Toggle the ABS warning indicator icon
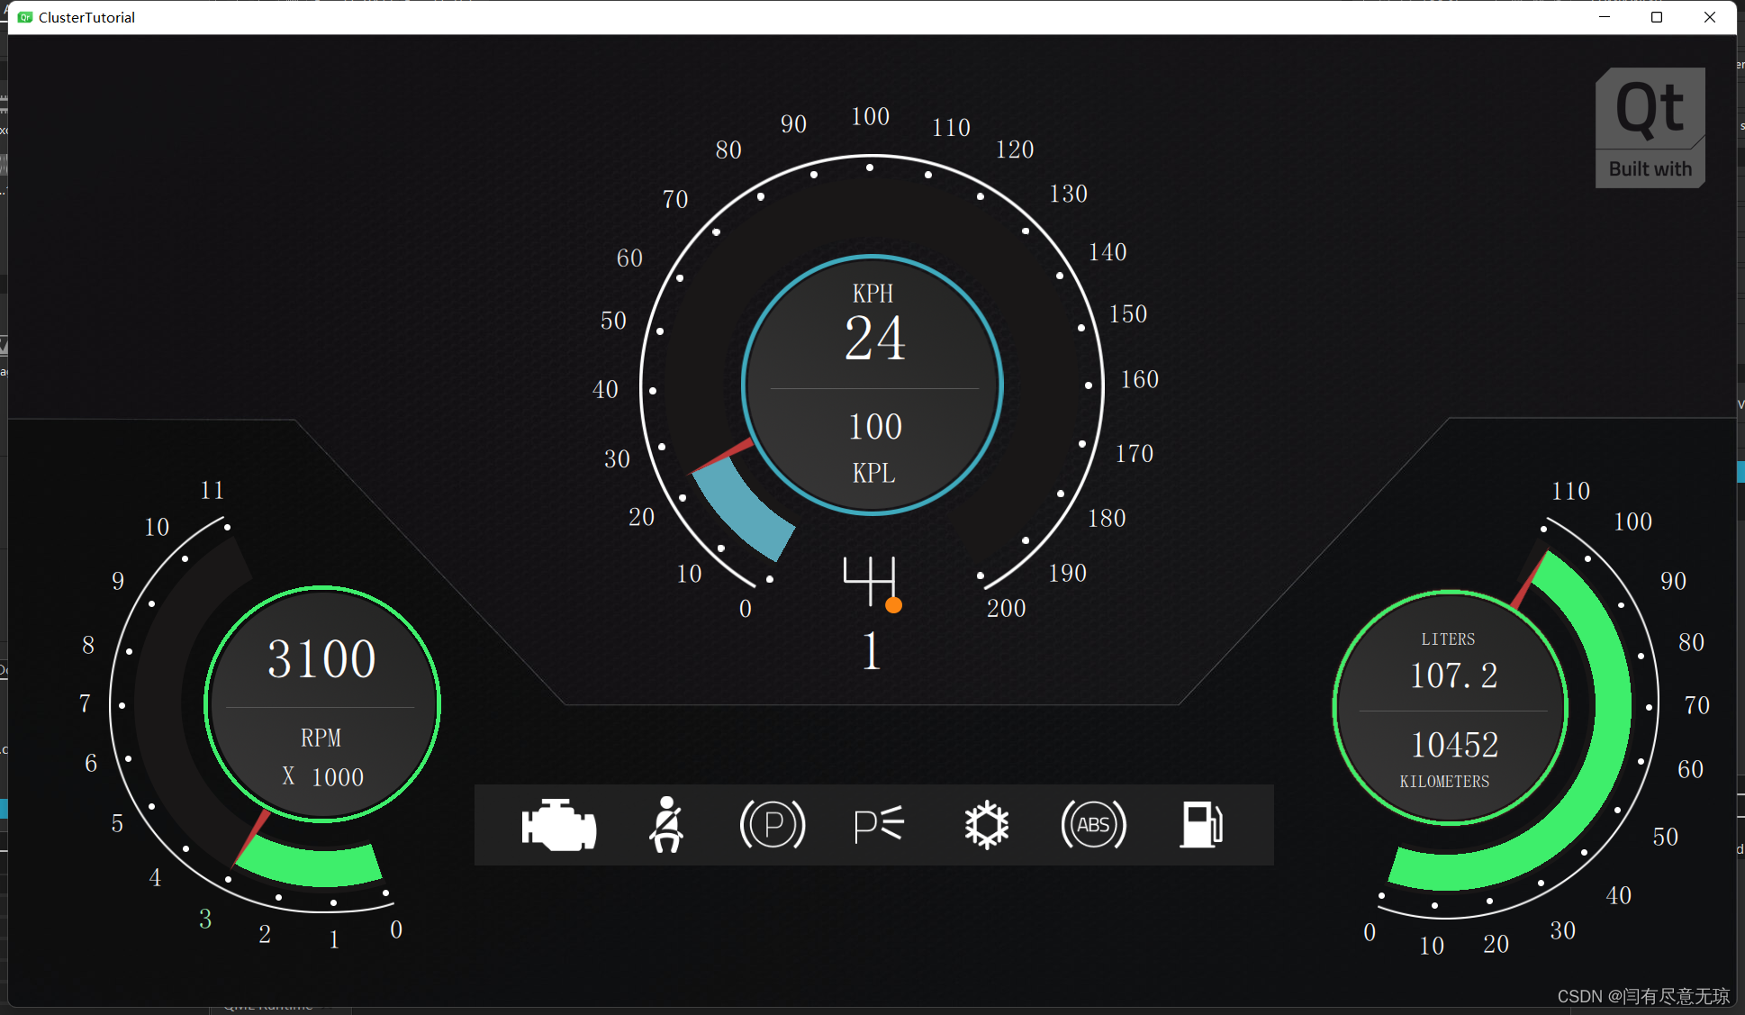The height and width of the screenshot is (1015, 1745). coord(1093,825)
